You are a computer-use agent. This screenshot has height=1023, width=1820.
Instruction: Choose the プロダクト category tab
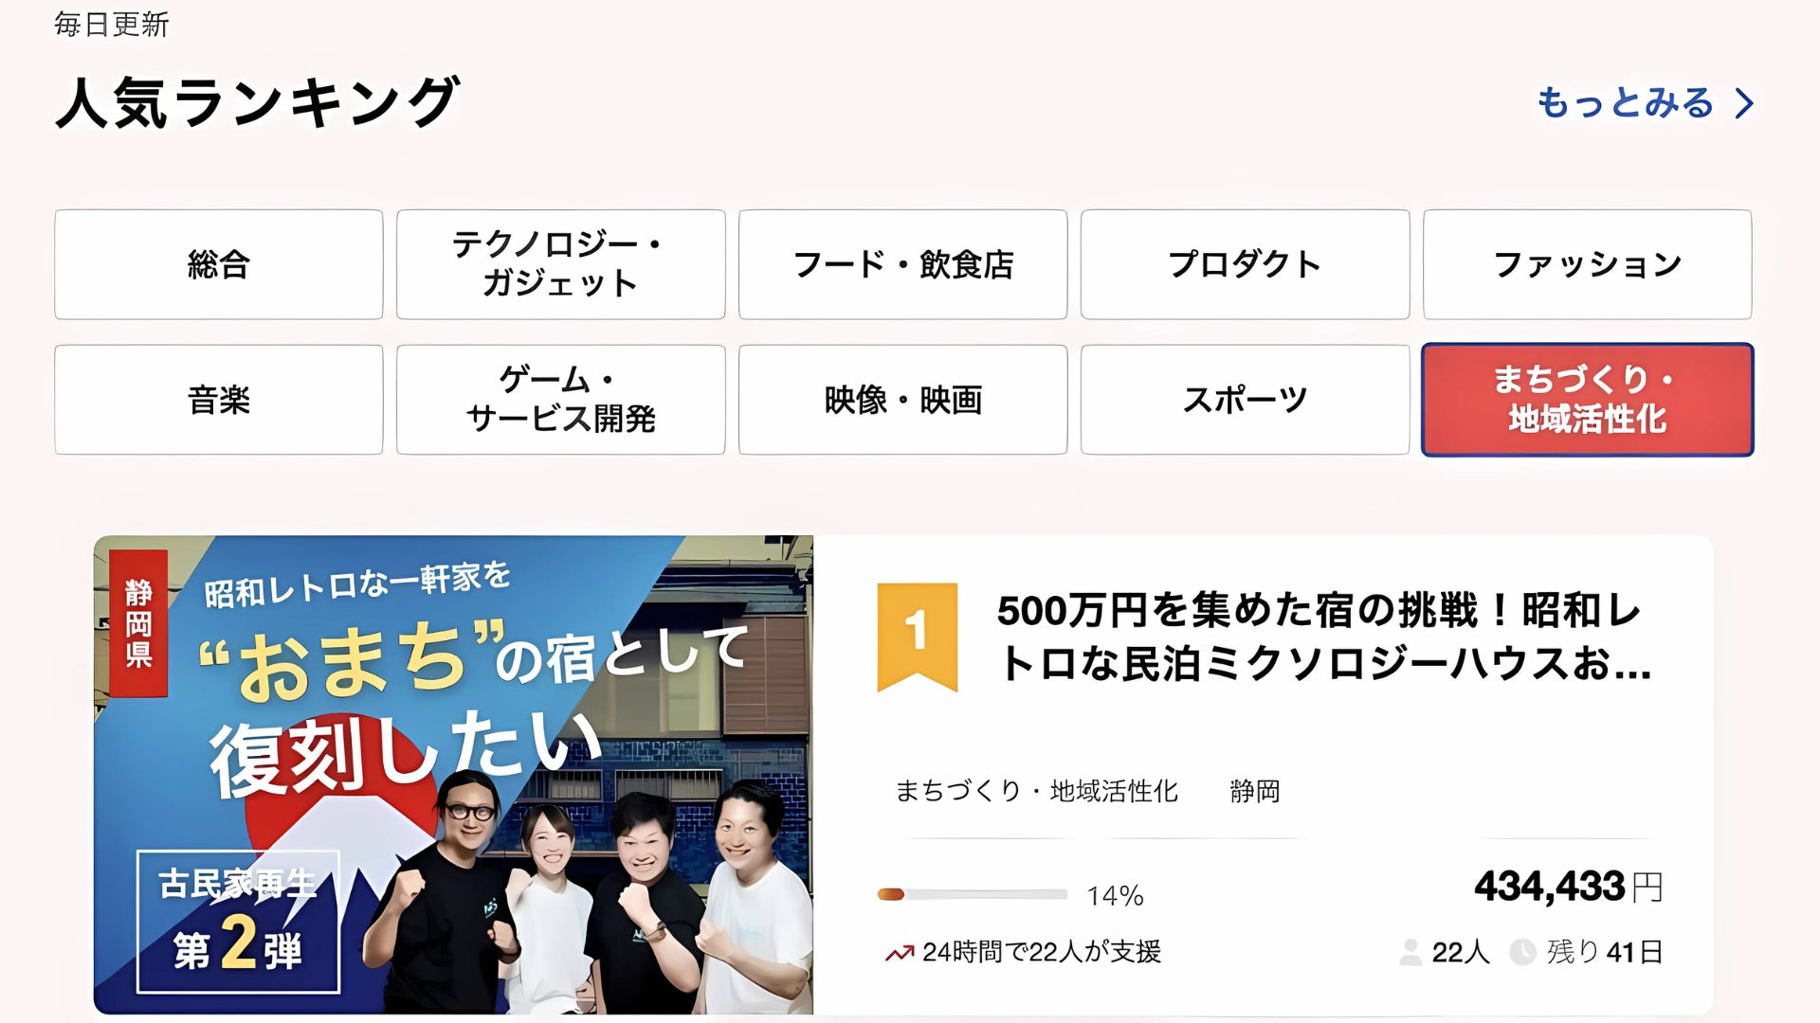[x=1246, y=264]
